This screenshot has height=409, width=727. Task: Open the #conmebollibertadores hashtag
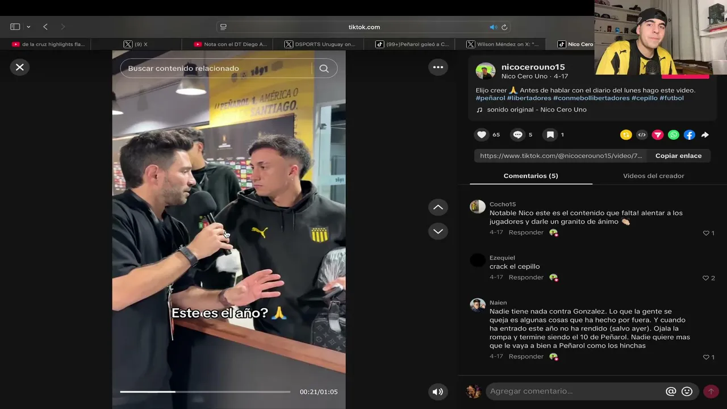click(591, 98)
